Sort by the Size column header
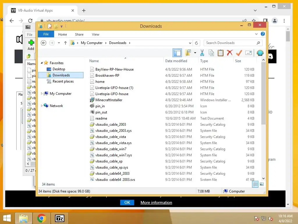The width and height of the screenshot is (298, 224). pos(238,61)
